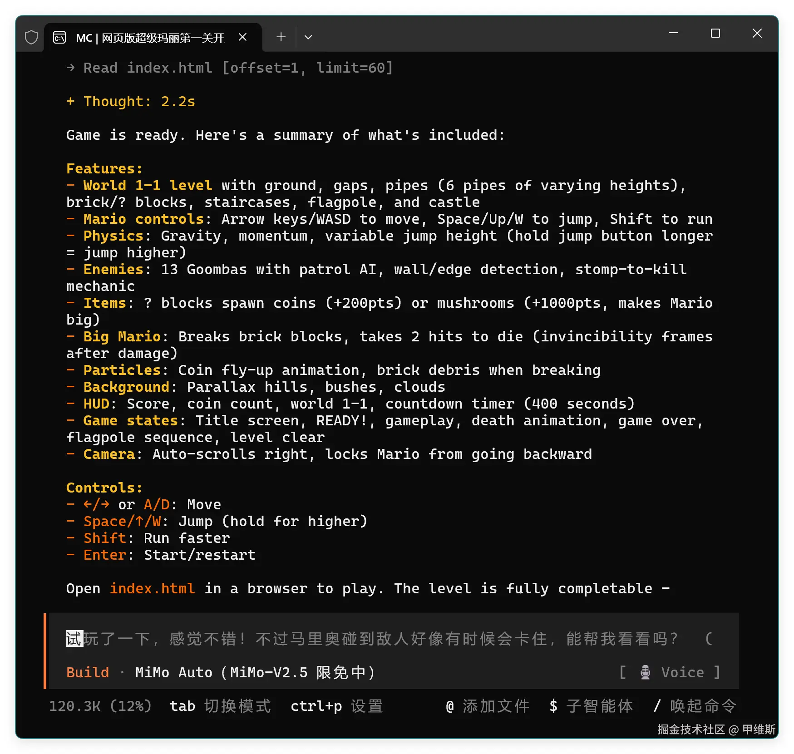Click the shield icon left of the tab
Image resolution: width=794 pixels, height=754 pixels.
coord(31,37)
